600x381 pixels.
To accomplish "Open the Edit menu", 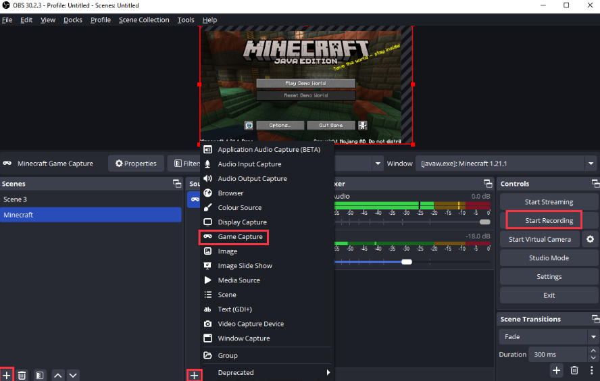I will pyautogui.click(x=26, y=20).
